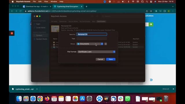Click the double chevron arrow on webpage

pos(151,80)
